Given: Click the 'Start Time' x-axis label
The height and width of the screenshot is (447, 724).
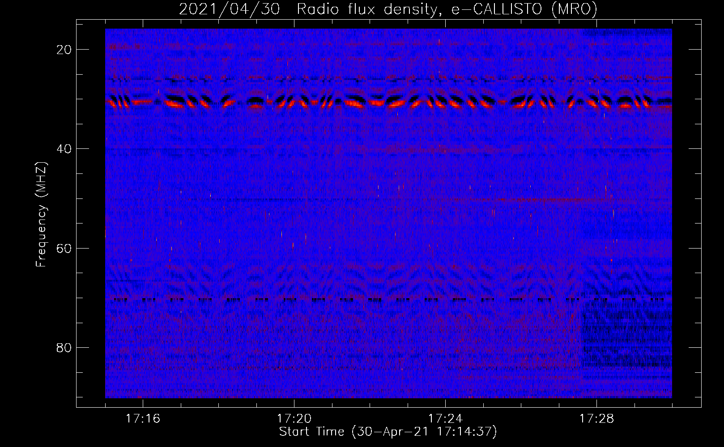Looking at the screenshot, I should click(388, 432).
